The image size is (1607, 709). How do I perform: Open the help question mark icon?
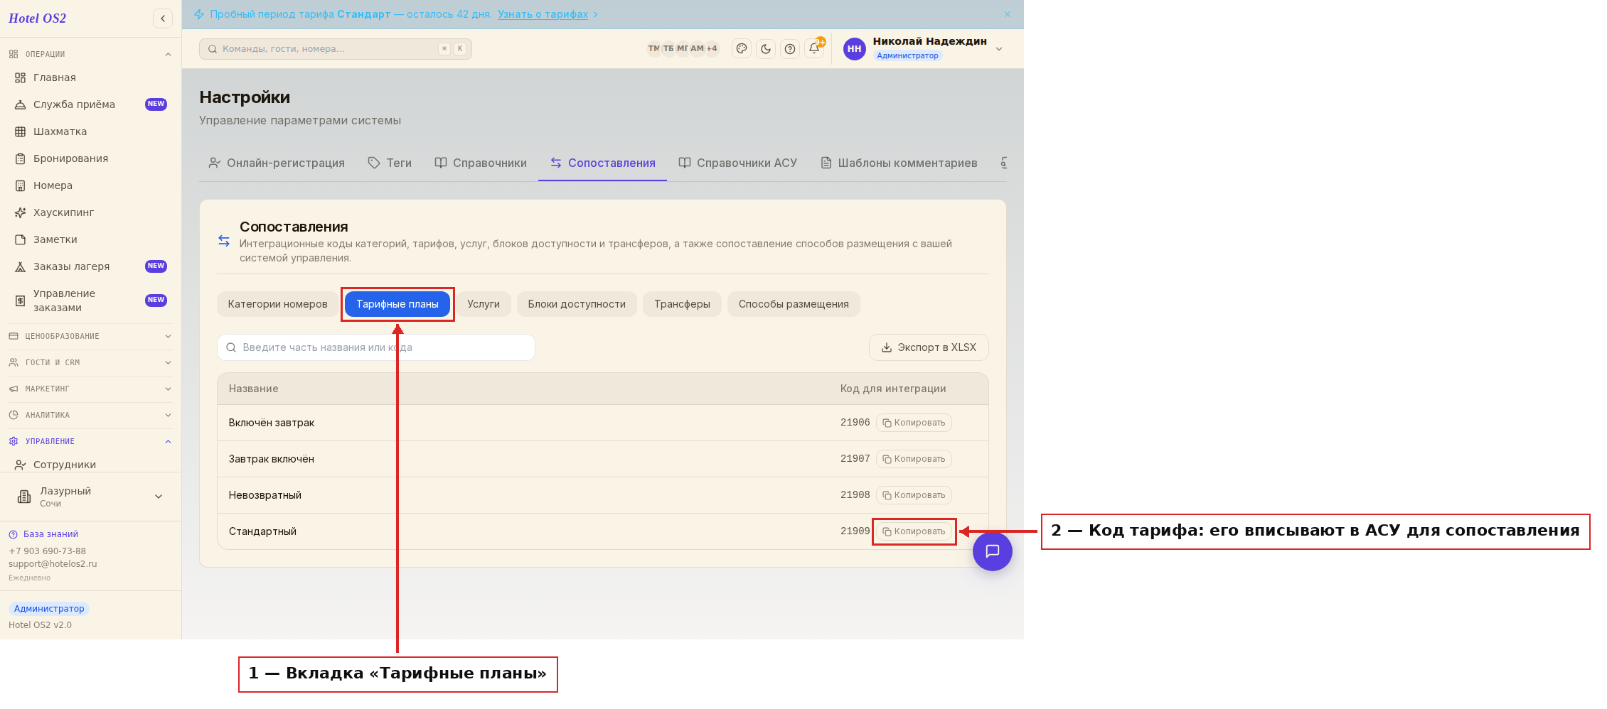(x=790, y=49)
